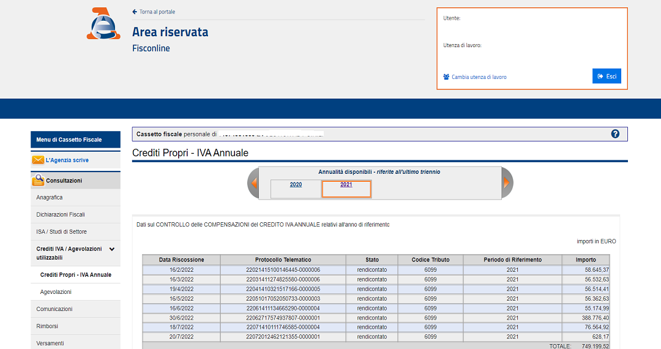Image resolution: width=661 pixels, height=349 pixels.
Task: Open Agevolazioni submenu item
Action: pyautogui.click(x=75, y=291)
